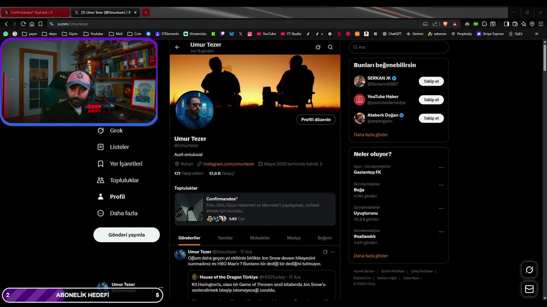Open WhatsApp bookmark icon
547x307 pixels.
[6, 34]
